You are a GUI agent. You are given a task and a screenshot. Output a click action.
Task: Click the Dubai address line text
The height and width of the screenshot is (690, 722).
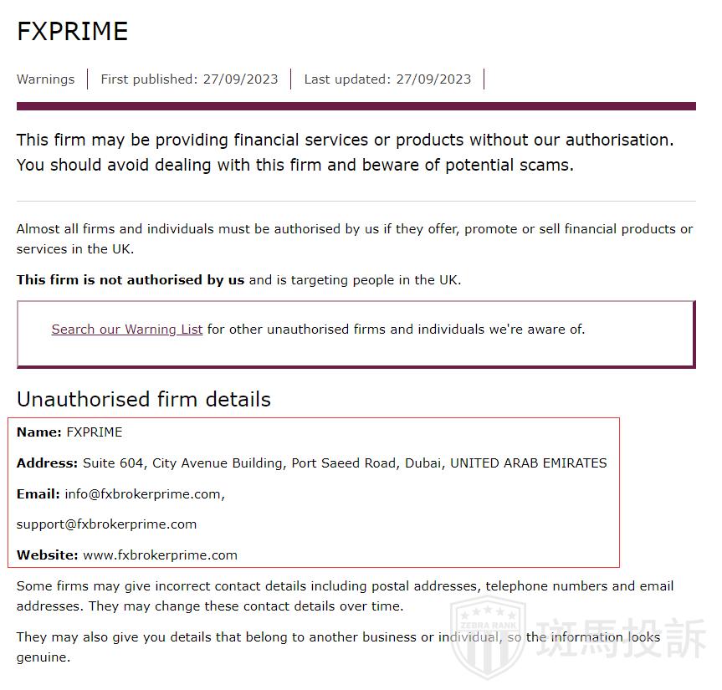[x=344, y=463]
